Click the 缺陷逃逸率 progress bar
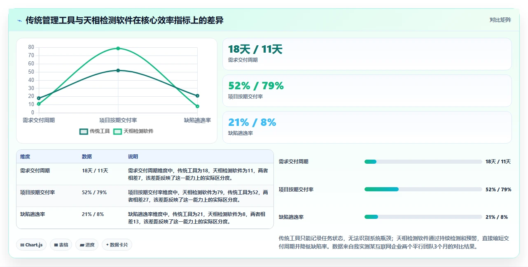Image resolution: width=528 pixels, height=267 pixels. (x=423, y=217)
